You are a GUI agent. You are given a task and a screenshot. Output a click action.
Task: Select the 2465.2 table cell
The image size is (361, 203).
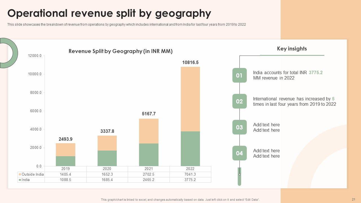[149, 180]
